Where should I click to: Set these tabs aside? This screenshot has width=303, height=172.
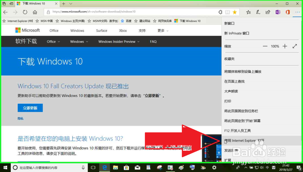tap(11, 3)
